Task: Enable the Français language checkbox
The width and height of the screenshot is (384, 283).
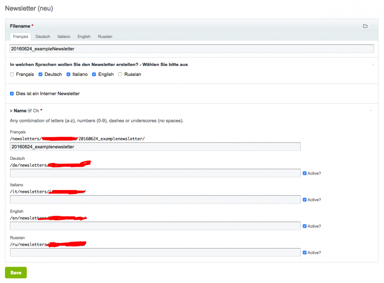Action: point(12,74)
